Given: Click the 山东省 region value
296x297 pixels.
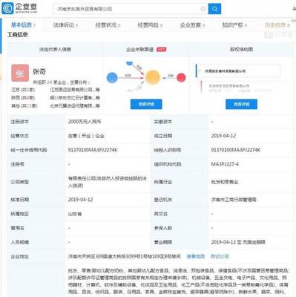Looking at the screenshot, I should point(75,214).
